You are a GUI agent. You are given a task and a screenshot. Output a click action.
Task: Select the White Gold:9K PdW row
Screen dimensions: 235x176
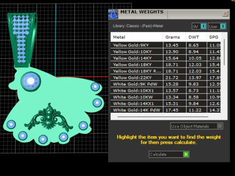point(165,84)
